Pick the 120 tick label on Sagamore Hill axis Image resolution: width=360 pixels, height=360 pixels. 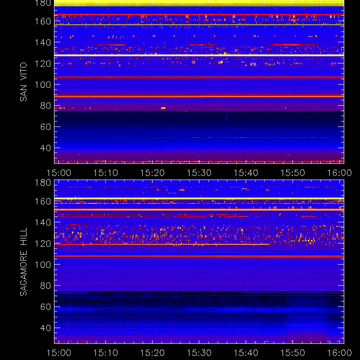click(x=43, y=243)
